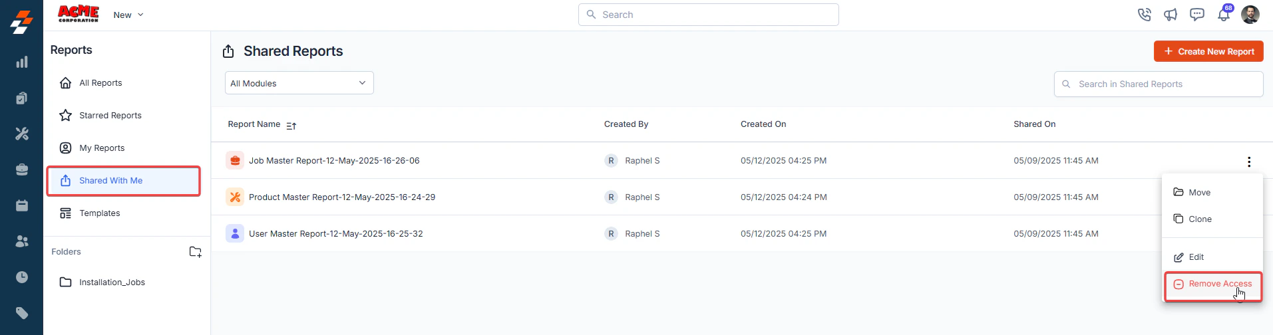Select Shared With Me
Image resolution: width=1273 pixels, height=335 pixels.
124,181
